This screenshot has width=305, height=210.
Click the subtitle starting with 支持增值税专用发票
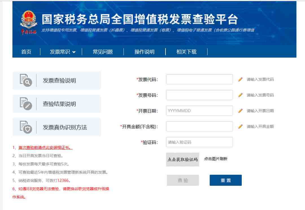point(148,30)
